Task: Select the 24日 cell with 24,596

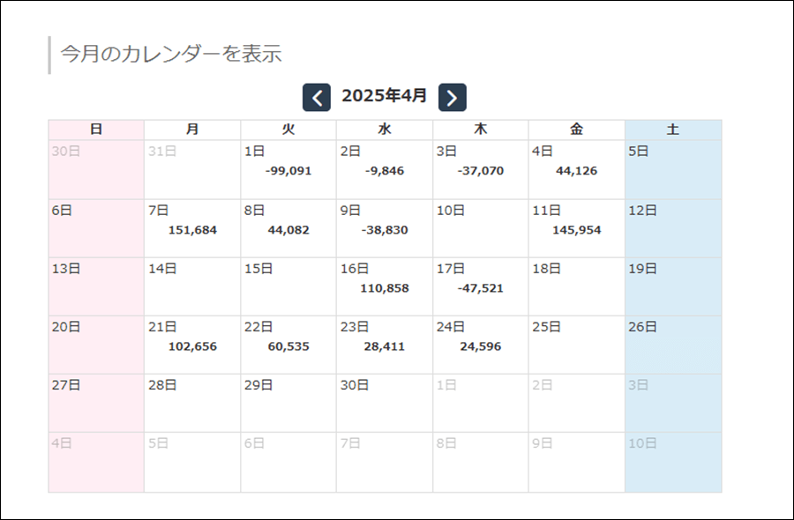Action: point(480,345)
